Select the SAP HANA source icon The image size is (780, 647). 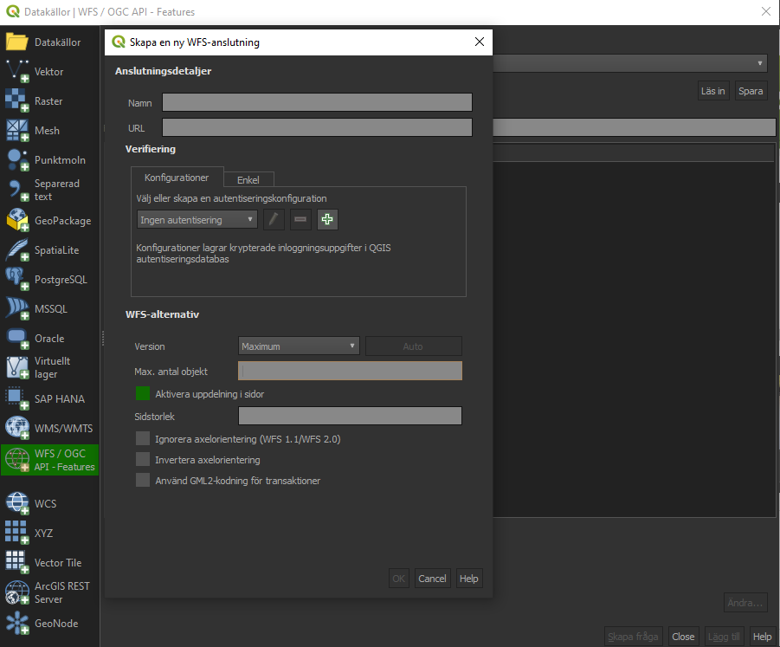click(17, 398)
